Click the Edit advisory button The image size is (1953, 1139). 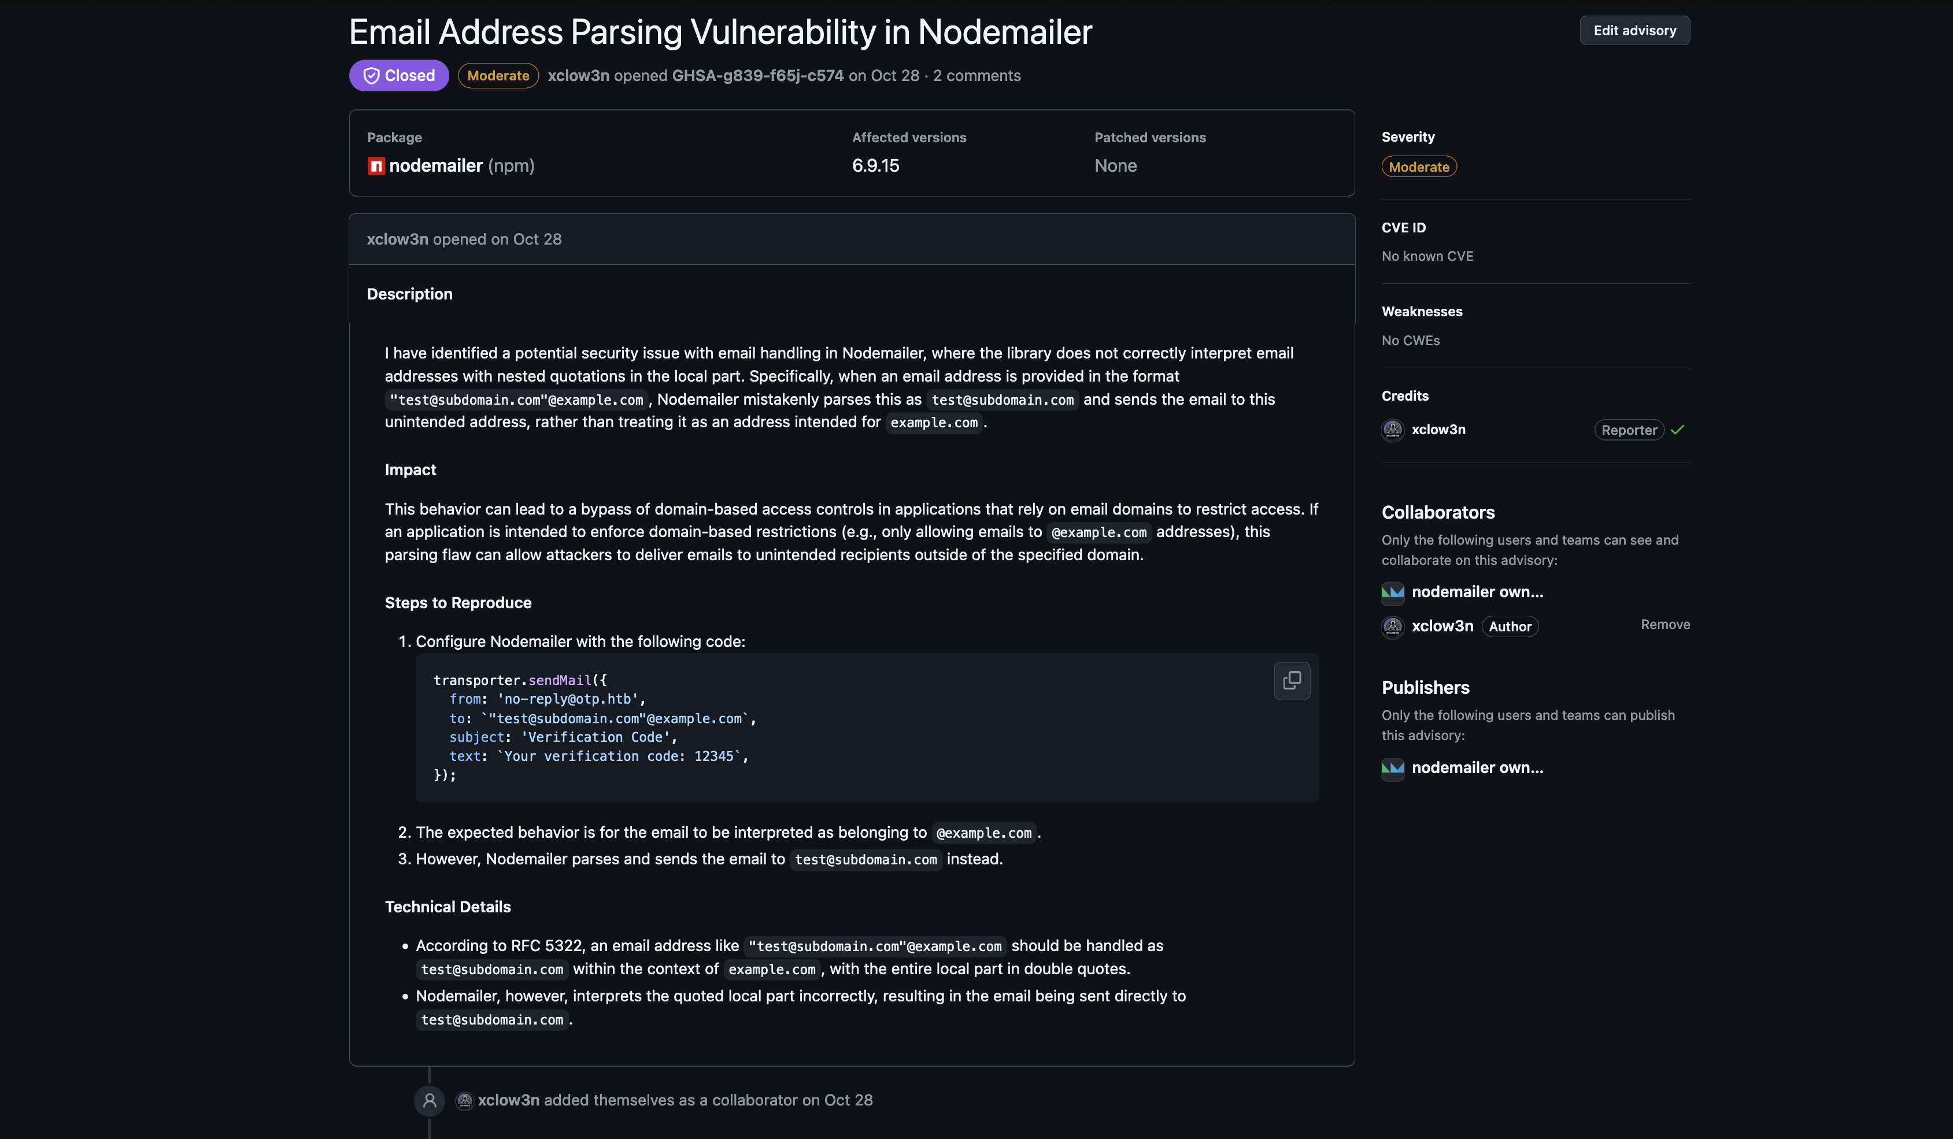click(x=1634, y=30)
